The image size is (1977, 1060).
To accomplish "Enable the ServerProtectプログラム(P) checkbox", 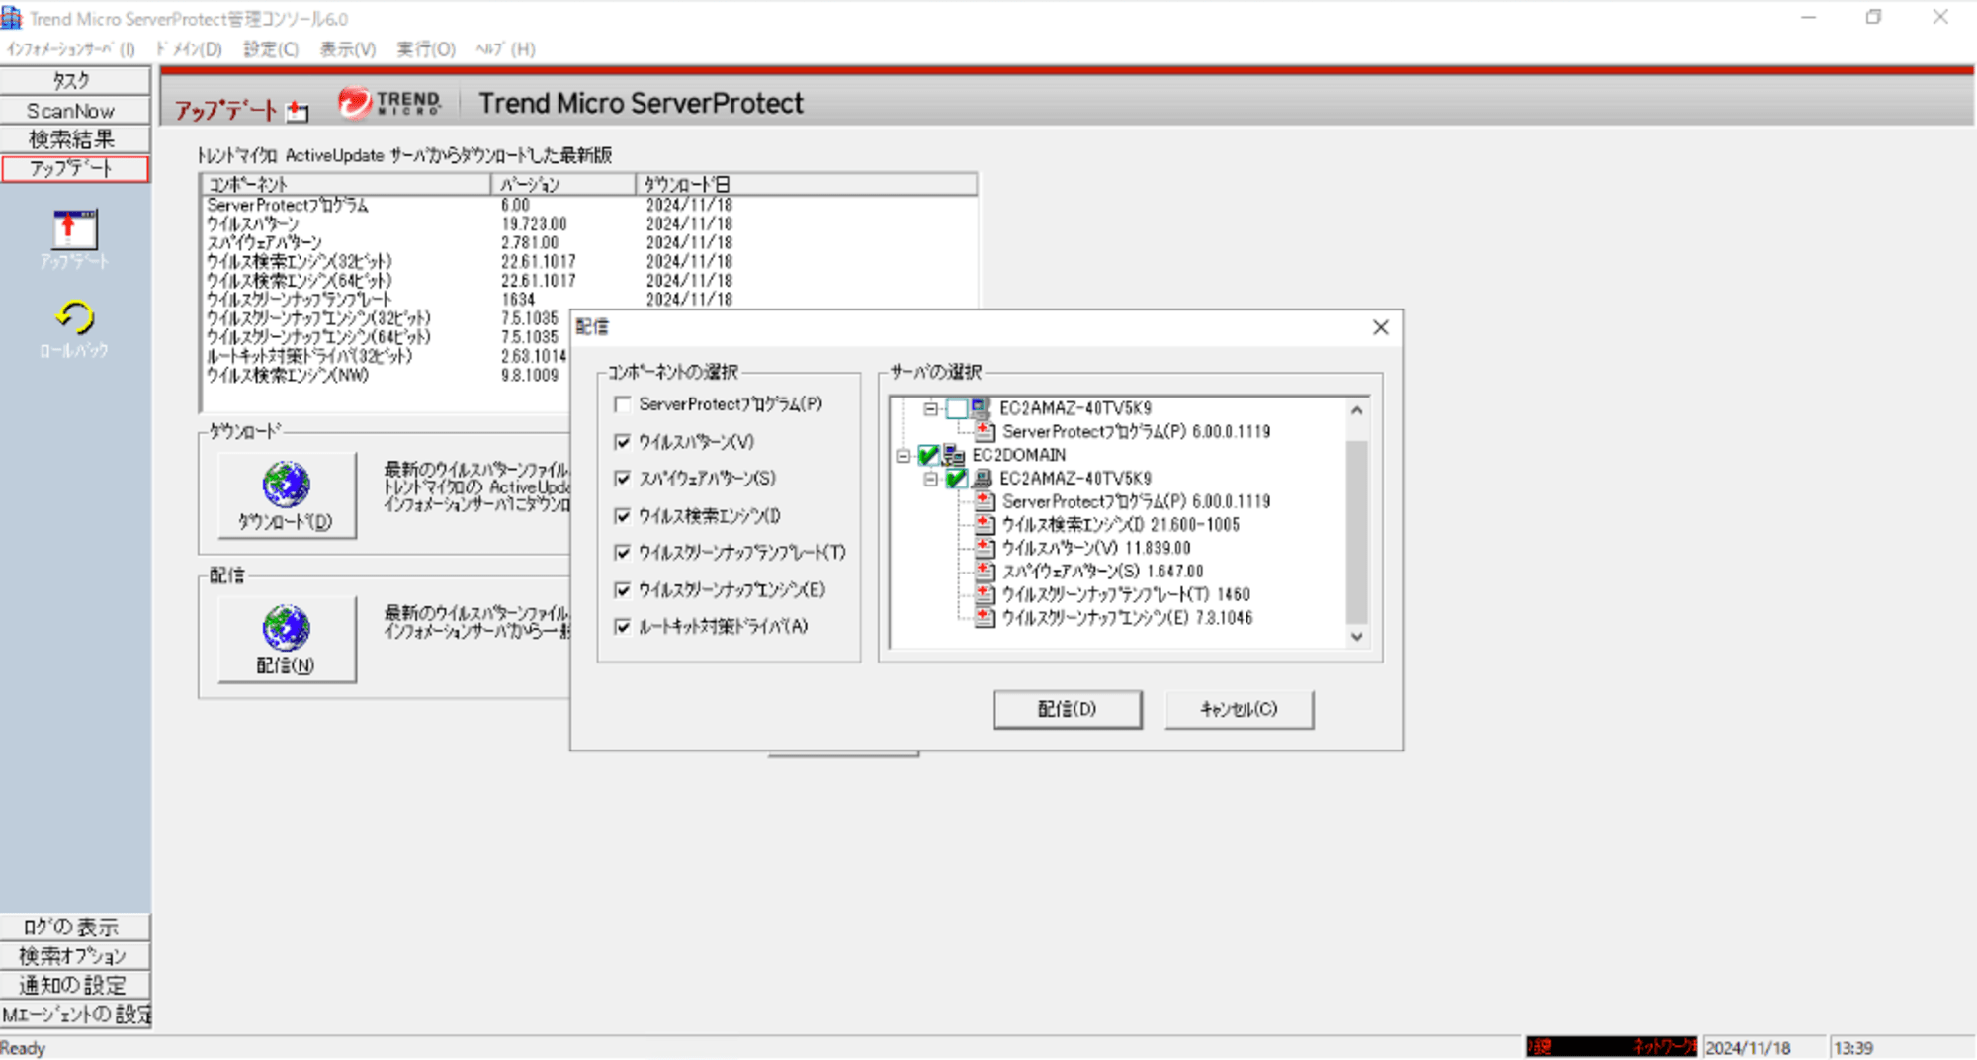I will [623, 404].
